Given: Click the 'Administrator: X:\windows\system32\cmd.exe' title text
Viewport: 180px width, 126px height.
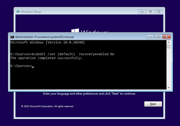Looking at the screenshot, I should [44, 37].
